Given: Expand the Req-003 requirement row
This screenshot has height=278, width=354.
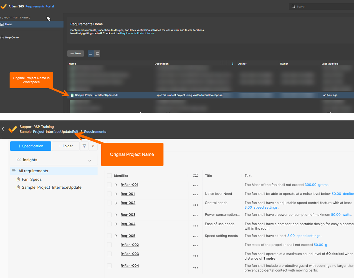Looking at the screenshot, I should [x=116, y=215].
